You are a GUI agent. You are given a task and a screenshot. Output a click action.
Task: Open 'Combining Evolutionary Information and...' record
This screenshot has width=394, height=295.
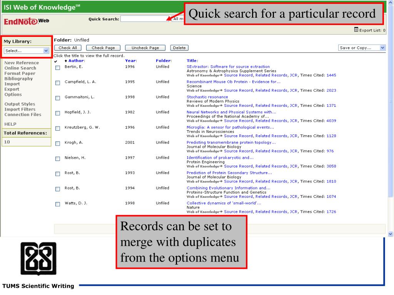pyautogui.click(x=229, y=188)
